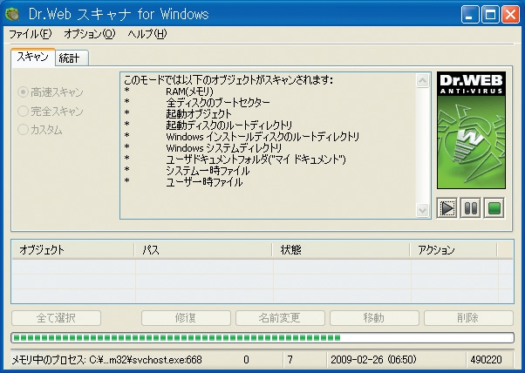Viewport: 525px width, 373px height.
Task: Click the Dr.Web spider icon in title bar
Action: coord(13,14)
